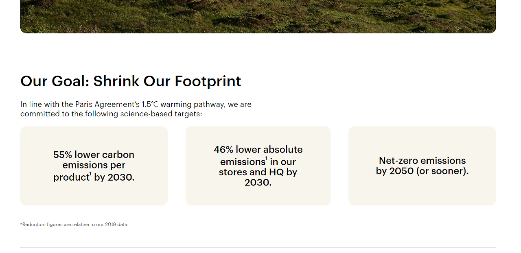Click the '46%' figure in middle card
This screenshot has width=521, height=253.
223,150
